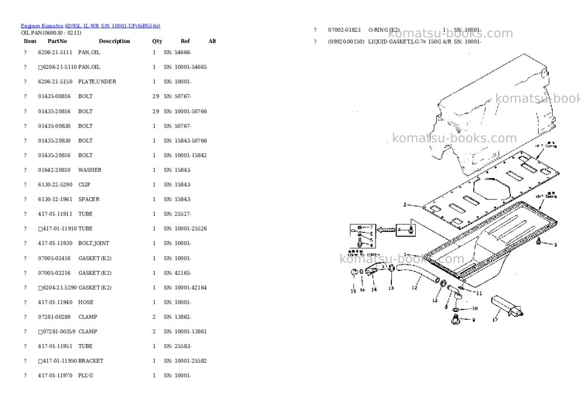Screen dimensions: 580x411
Task: Select part number 07005-02416
Action: click(x=54, y=259)
